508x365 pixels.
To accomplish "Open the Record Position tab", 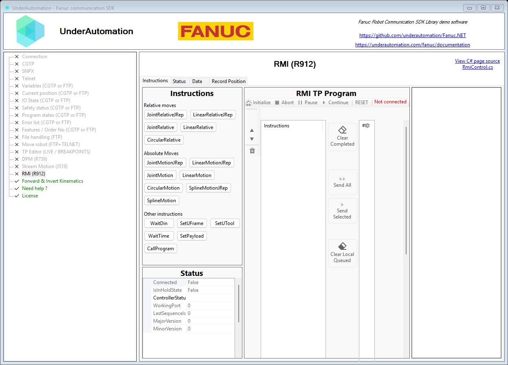I will 229,81.
